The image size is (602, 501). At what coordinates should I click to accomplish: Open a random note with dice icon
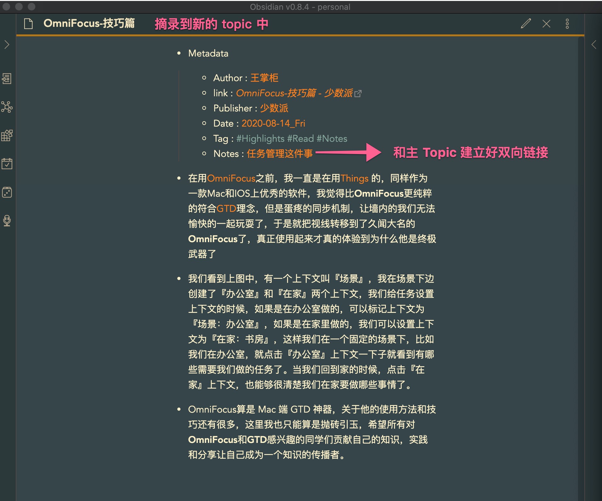7,192
